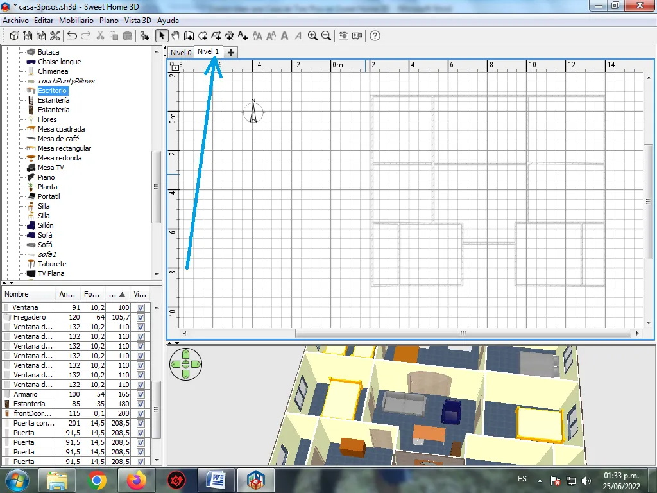Toggle visibility checkbox for Ventana 91 row
Image resolution: width=657 pixels, height=493 pixels.
click(x=141, y=307)
